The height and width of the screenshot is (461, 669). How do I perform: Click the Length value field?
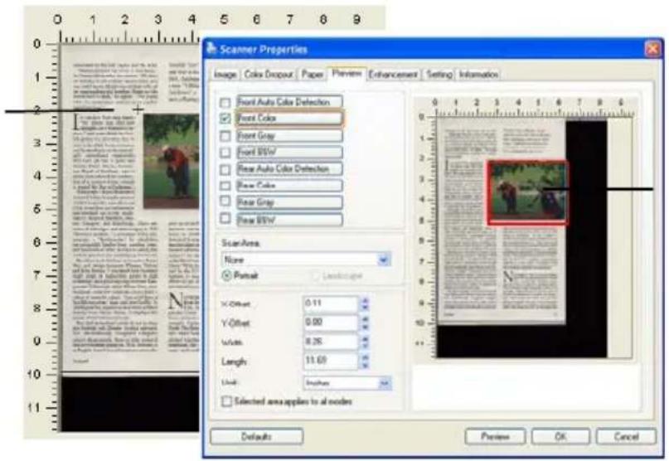click(331, 361)
